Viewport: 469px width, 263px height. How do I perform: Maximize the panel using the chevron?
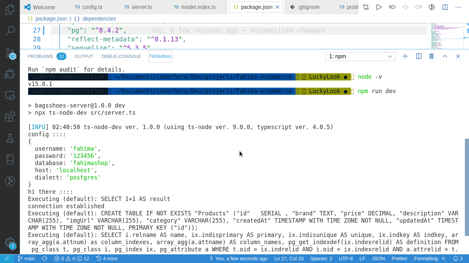[x=445, y=56]
